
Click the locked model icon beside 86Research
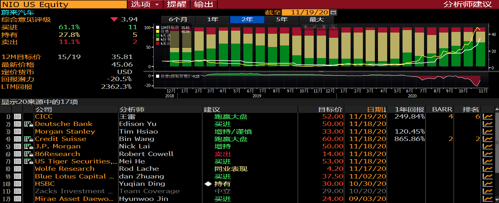tap(29, 154)
